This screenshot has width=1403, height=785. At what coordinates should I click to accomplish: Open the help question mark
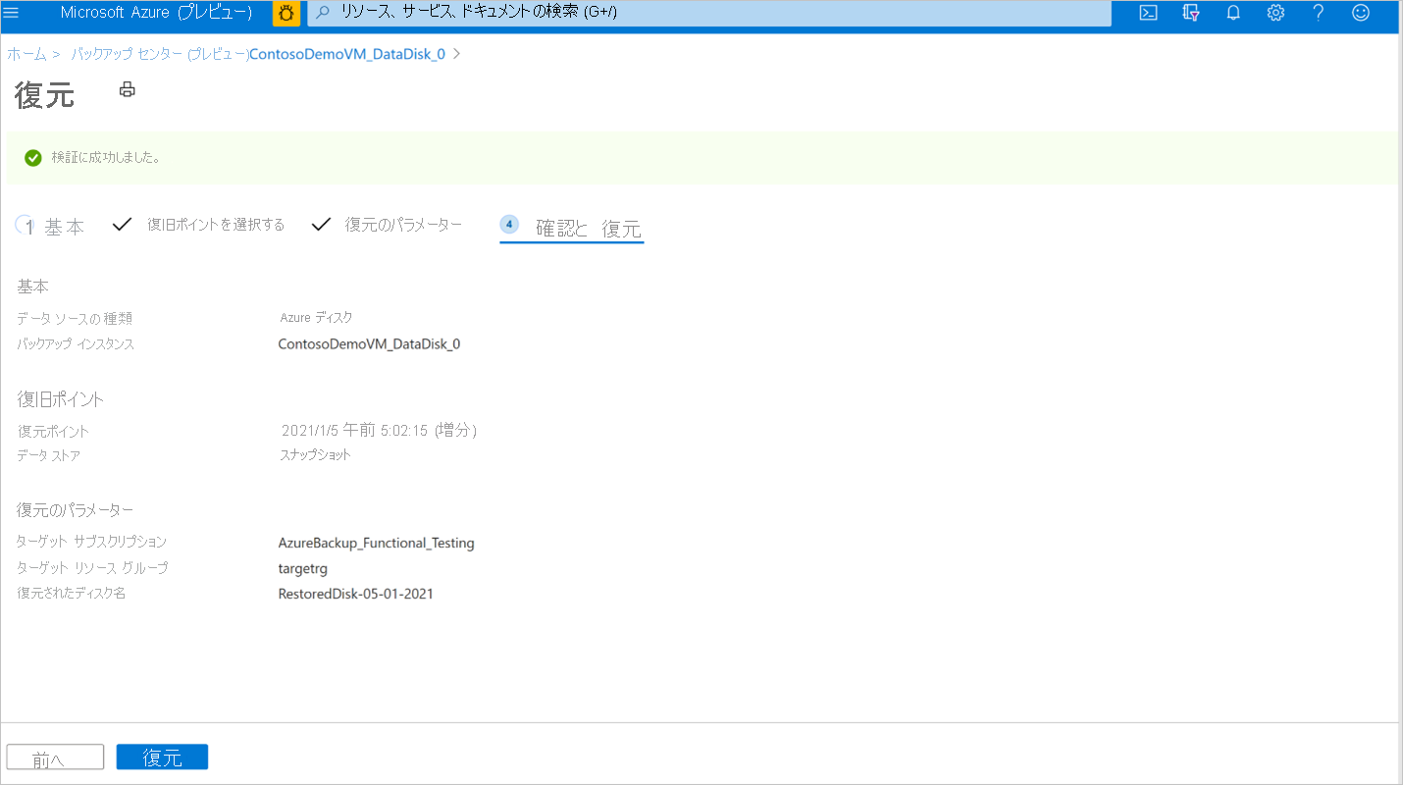tap(1319, 13)
